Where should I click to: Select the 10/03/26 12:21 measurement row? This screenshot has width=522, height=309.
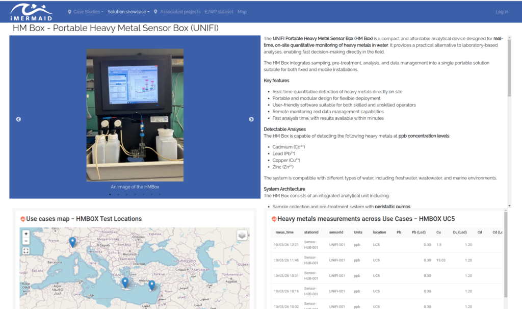pos(387,245)
